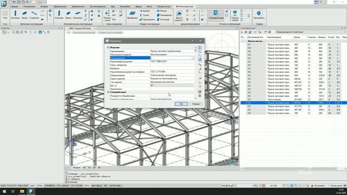Toggle ОРТО mode in status bar

[x=87, y=185]
